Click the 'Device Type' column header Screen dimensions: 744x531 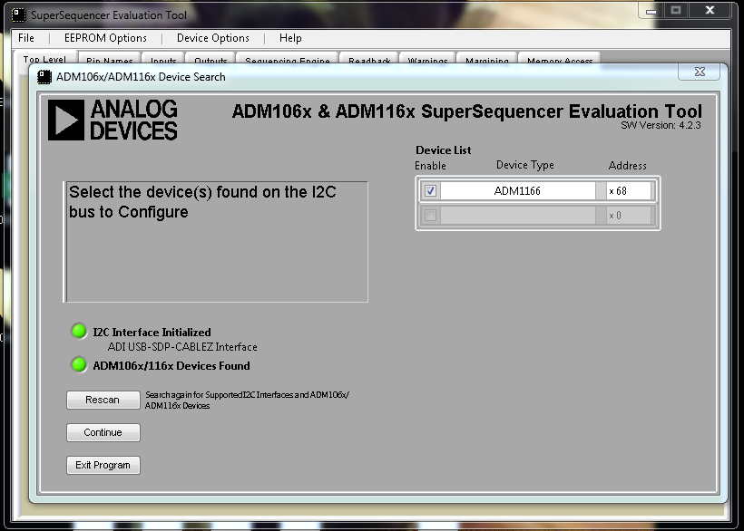(x=524, y=165)
